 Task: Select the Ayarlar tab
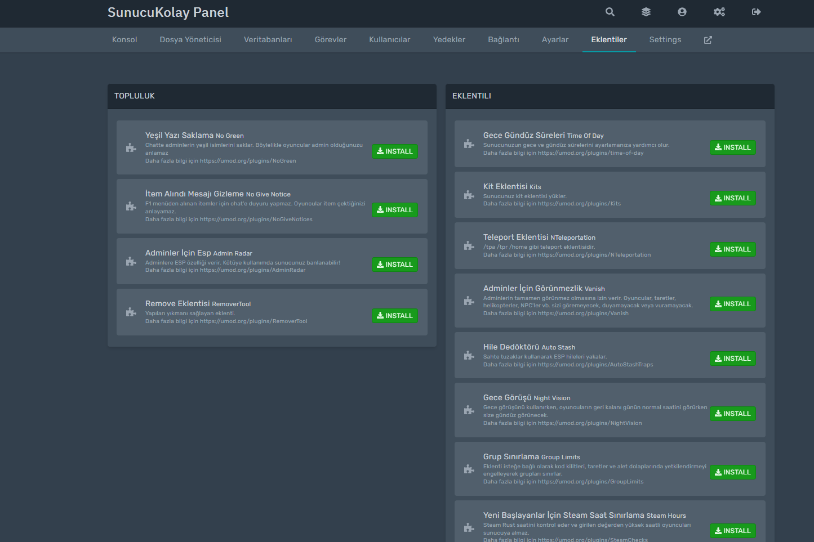point(555,40)
